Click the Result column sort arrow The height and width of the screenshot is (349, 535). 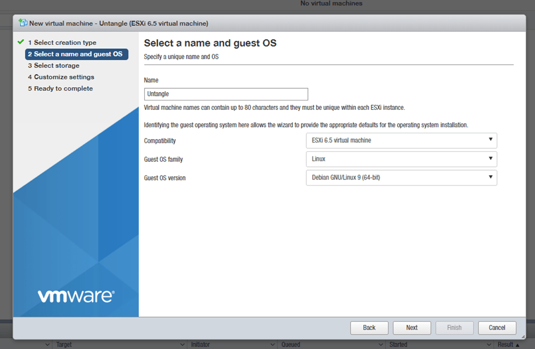tap(517, 345)
